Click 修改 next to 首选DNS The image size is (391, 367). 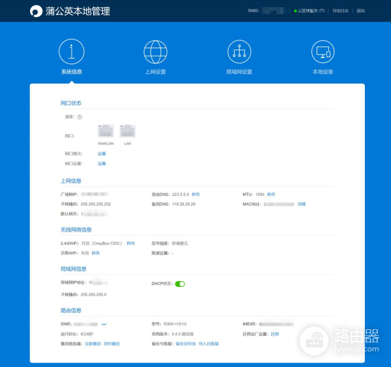(x=195, y=194)
